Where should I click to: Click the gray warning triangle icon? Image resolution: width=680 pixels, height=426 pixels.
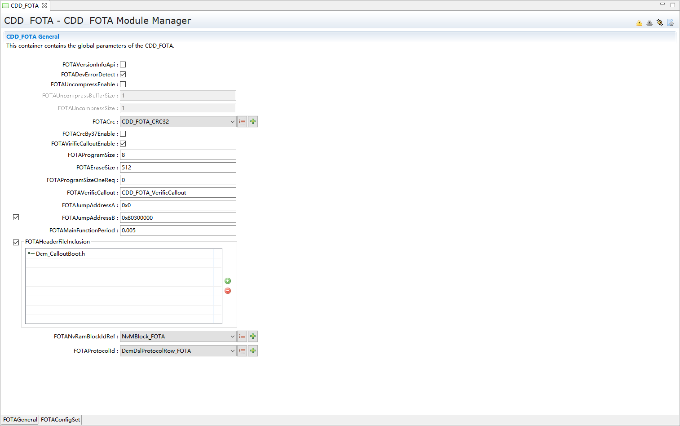coord(649,23)
